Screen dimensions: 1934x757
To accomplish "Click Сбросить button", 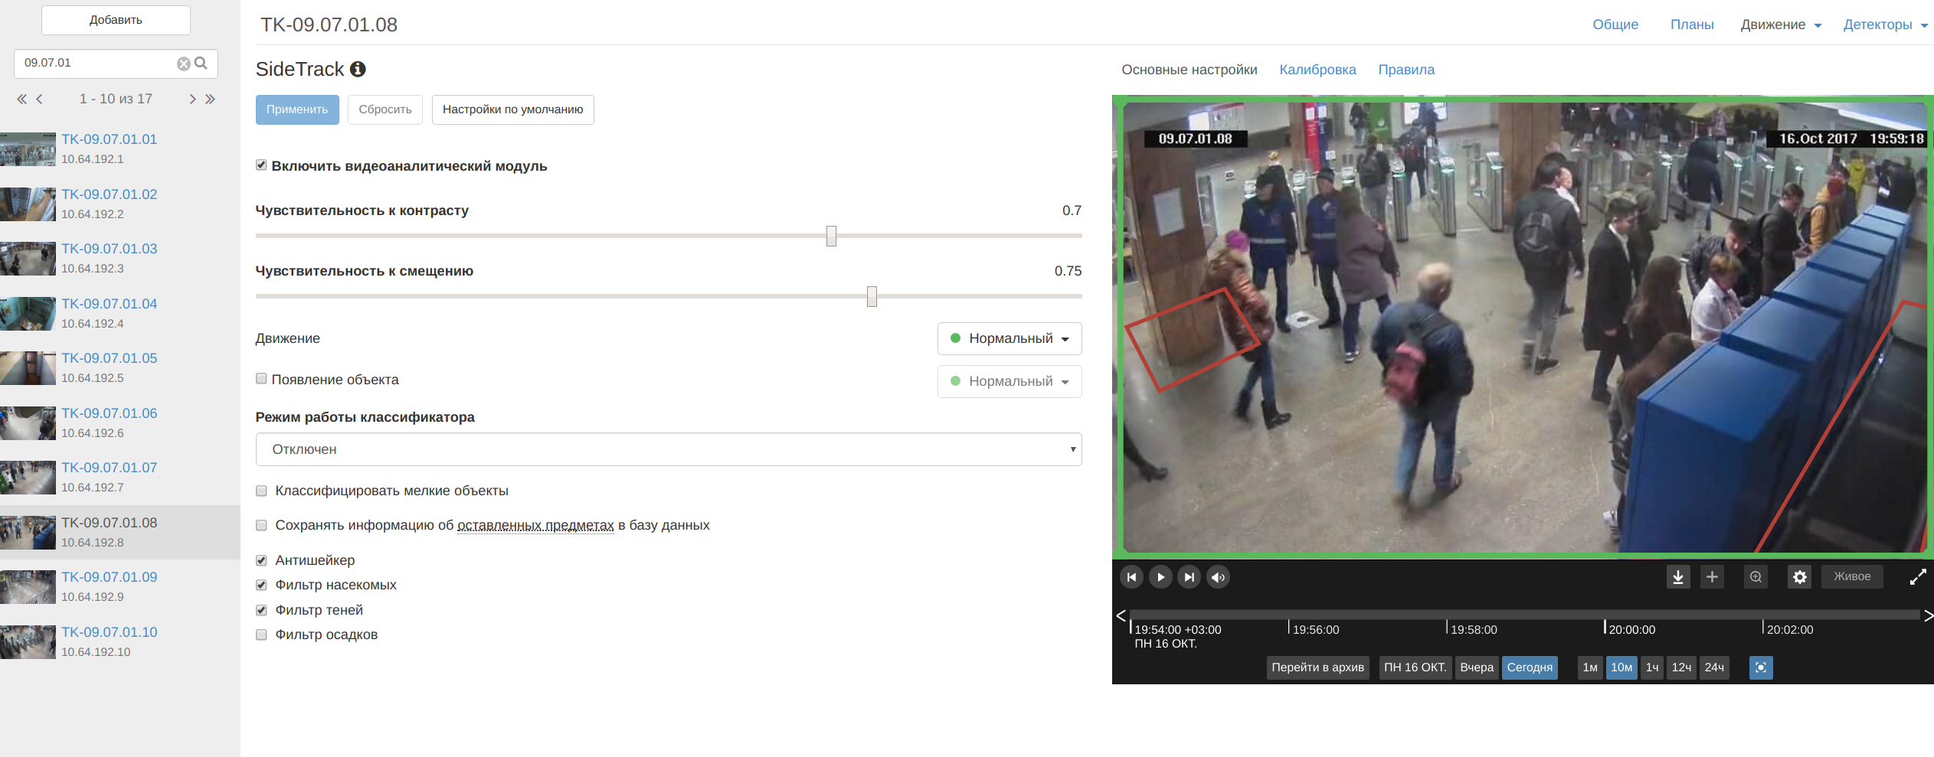I will (385, 109).
